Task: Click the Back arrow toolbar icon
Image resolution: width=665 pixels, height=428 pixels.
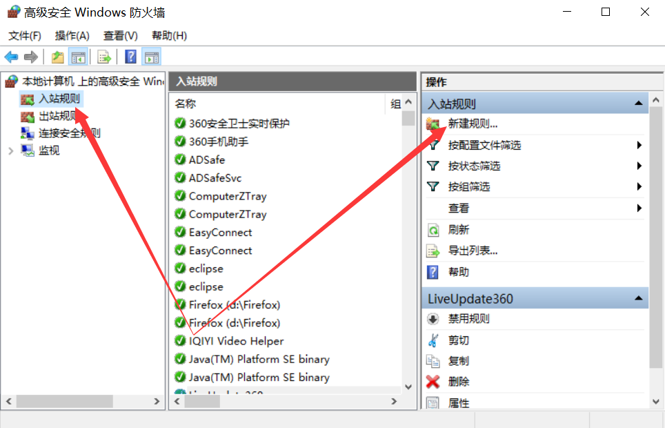Action: point(12,57)
